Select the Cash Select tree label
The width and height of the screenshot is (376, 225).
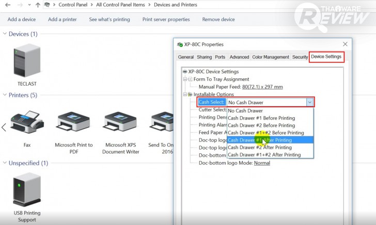(211, 102)
